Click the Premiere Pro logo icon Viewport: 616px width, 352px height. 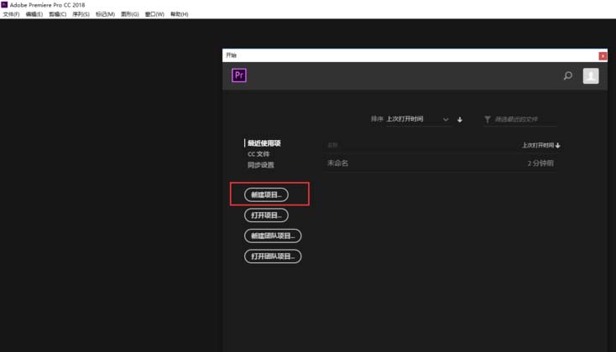pyautogui.click(x=239, y=75)
